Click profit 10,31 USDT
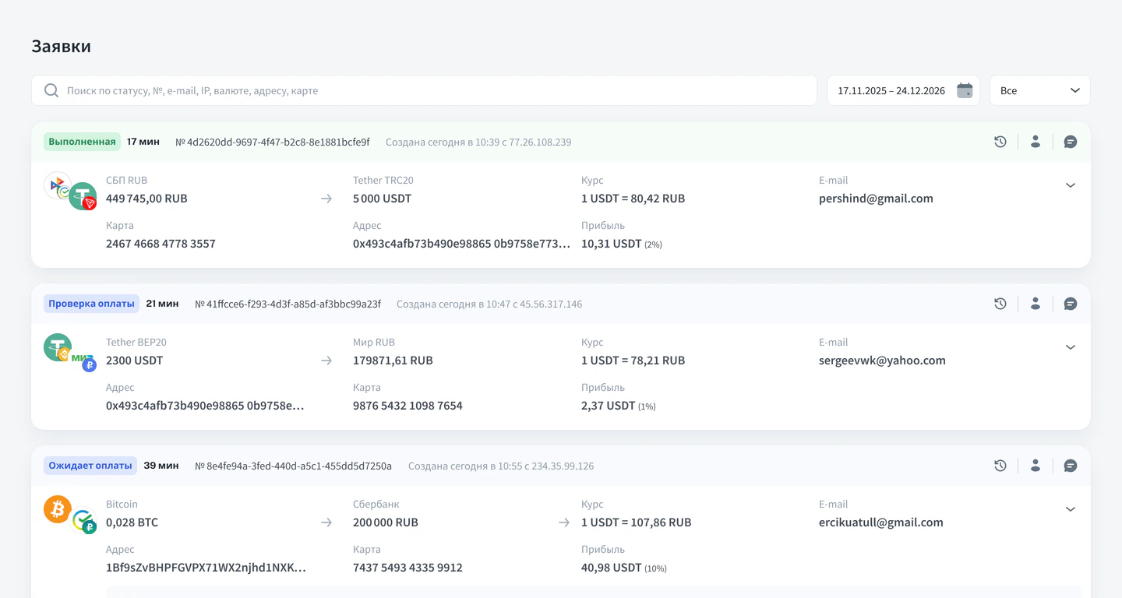Viewport: 1122px width, 598px height. tap(612, 244)
